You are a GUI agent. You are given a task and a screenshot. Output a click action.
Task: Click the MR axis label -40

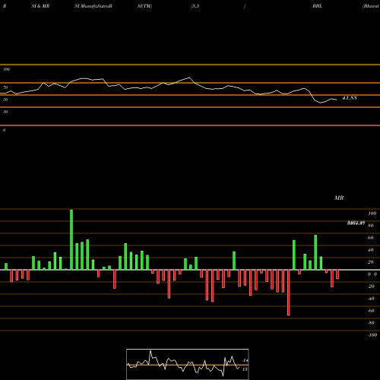371,299
